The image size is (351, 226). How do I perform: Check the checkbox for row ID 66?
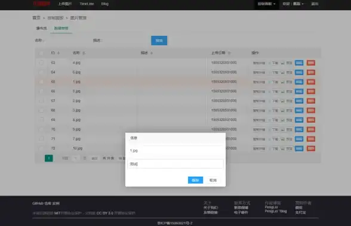tap(41, 91)
